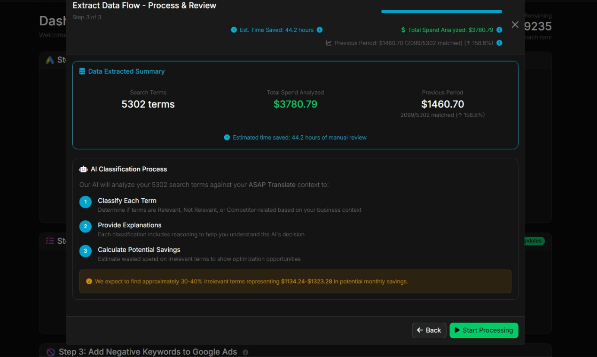This screenshot has height=357, width=597.
Task: Click the blue step progress bar
Action: [441, 11]
